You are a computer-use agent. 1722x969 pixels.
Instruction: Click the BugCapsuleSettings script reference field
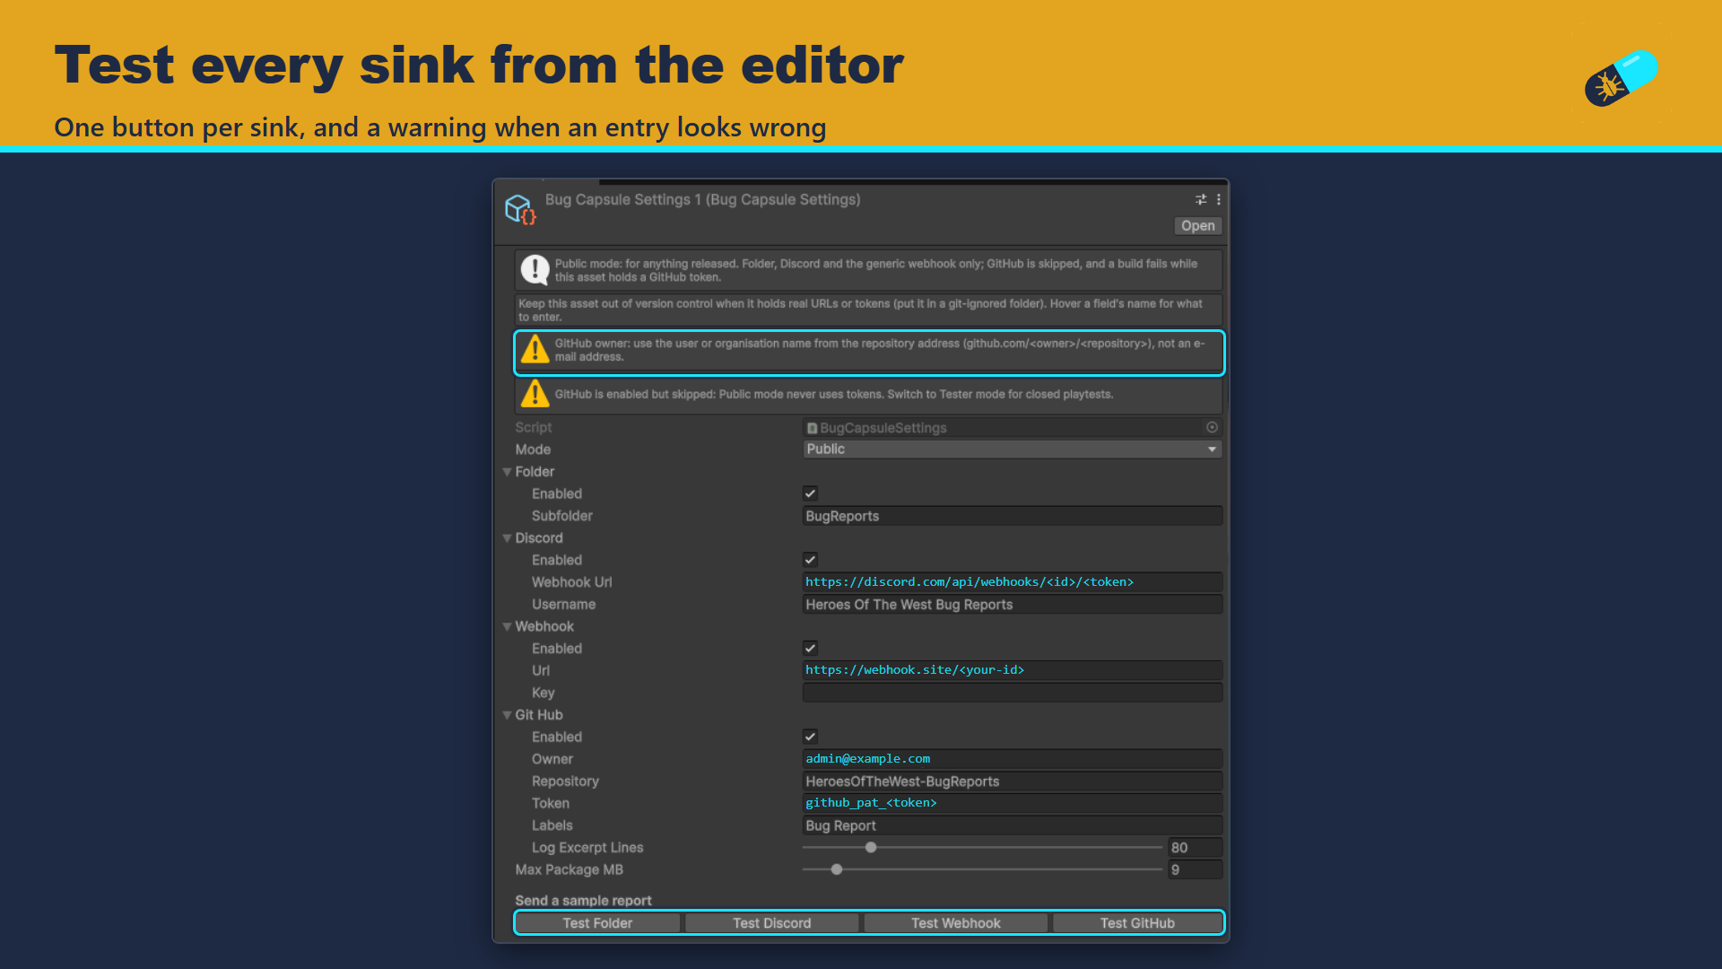tap(1012, 428)
